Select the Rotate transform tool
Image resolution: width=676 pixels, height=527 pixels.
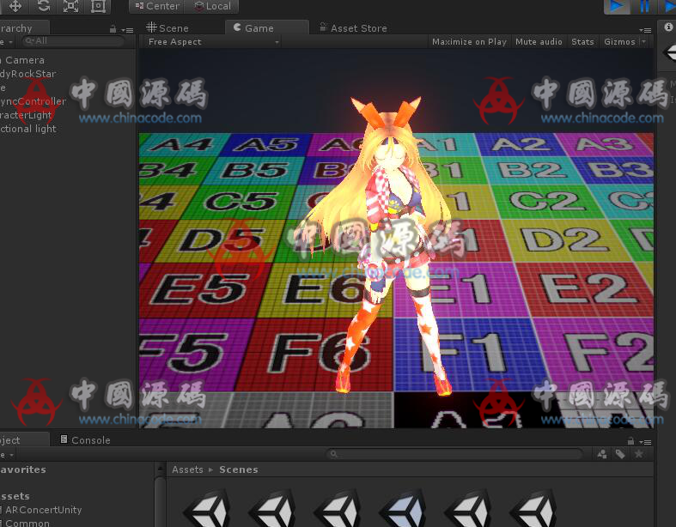point(44,6)
